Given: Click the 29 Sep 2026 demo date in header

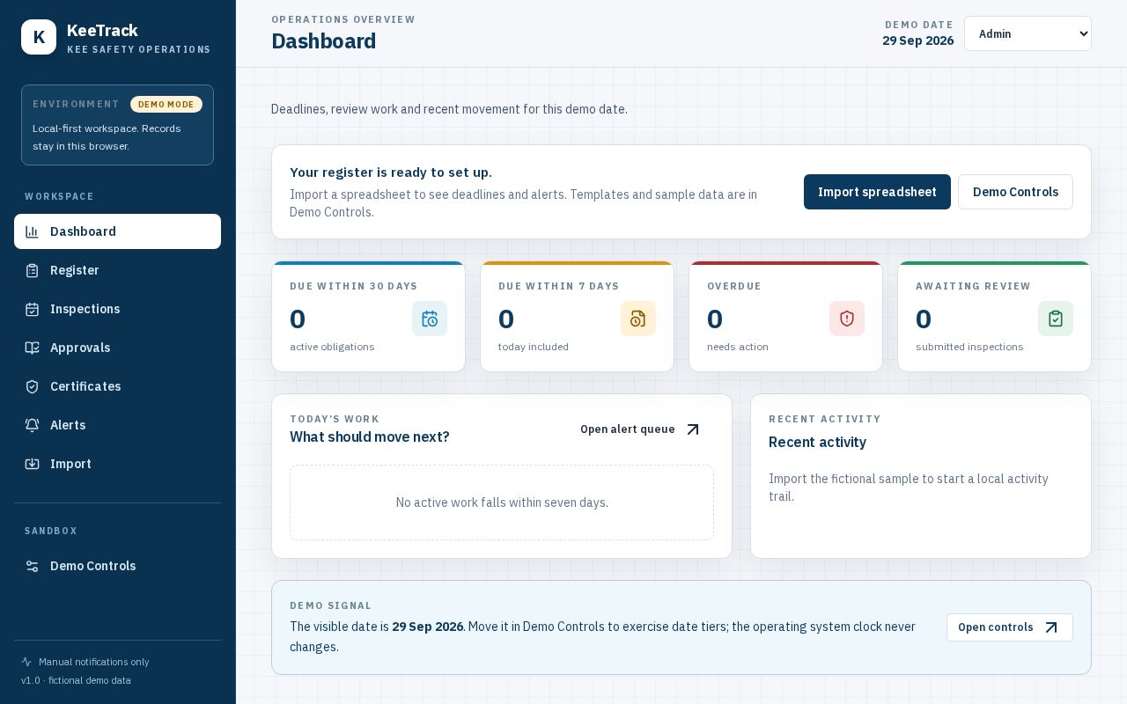Looking at the screenshot, I should coord(917,40).
